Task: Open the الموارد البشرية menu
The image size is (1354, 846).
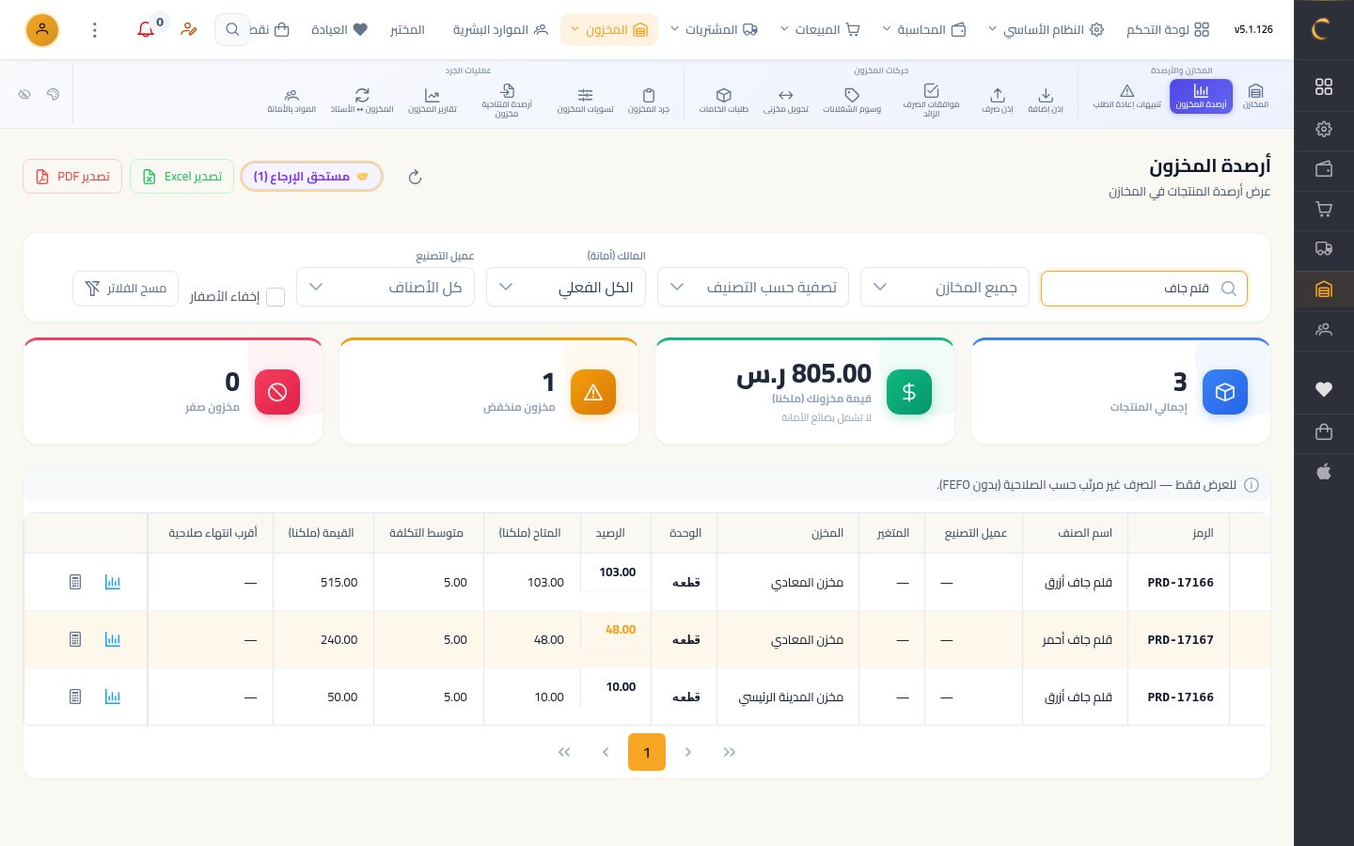Action: click(x=500, y=30)
